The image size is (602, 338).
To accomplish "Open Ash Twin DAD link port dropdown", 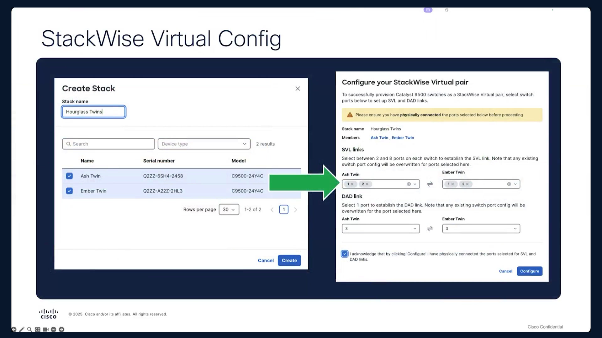I will click(x=381, y=228).
